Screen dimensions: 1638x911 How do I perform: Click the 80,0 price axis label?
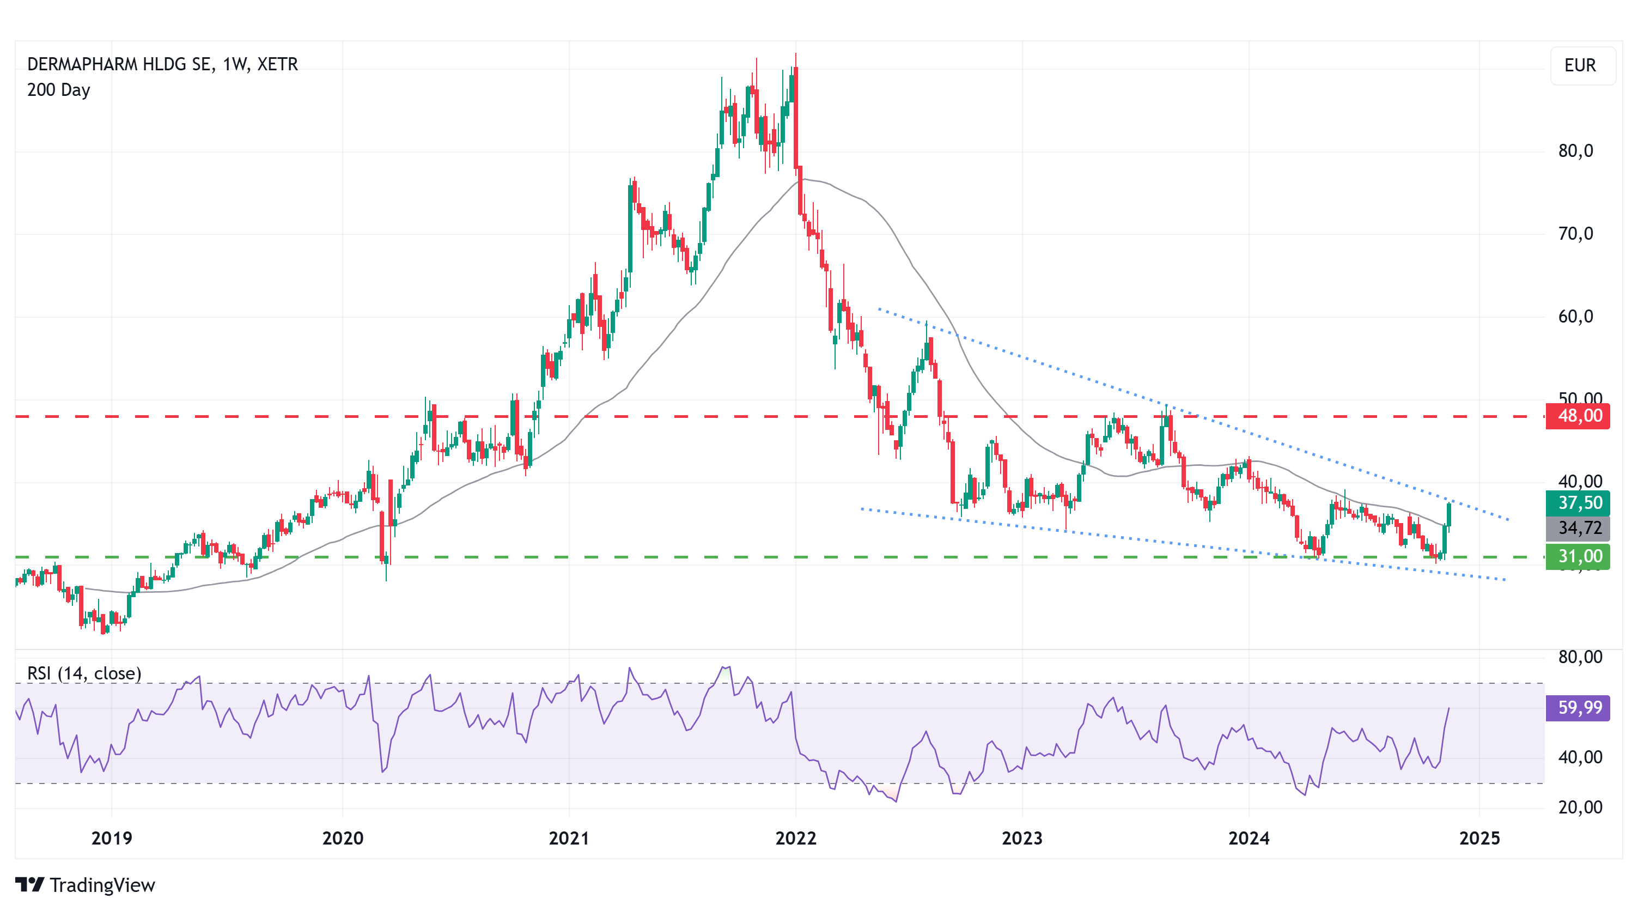(1576, 151)
